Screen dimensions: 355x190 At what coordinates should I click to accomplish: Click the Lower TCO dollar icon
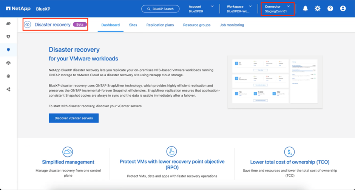[290, 151]
